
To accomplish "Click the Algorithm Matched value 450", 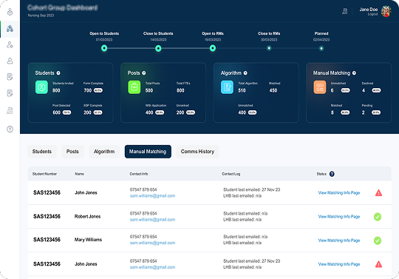I will [x=273, y=90].
